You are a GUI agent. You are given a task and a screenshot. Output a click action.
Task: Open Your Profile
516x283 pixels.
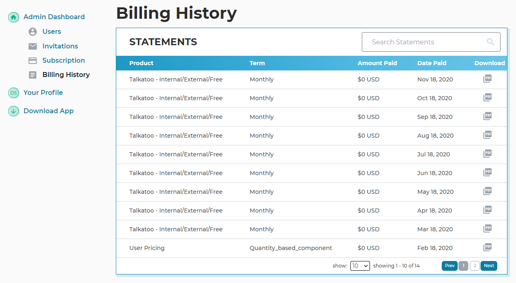43,93
